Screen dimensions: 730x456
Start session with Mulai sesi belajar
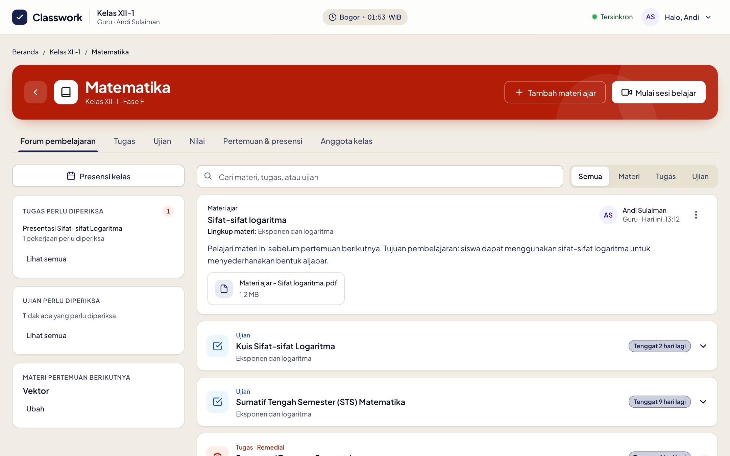pos(659,92)
